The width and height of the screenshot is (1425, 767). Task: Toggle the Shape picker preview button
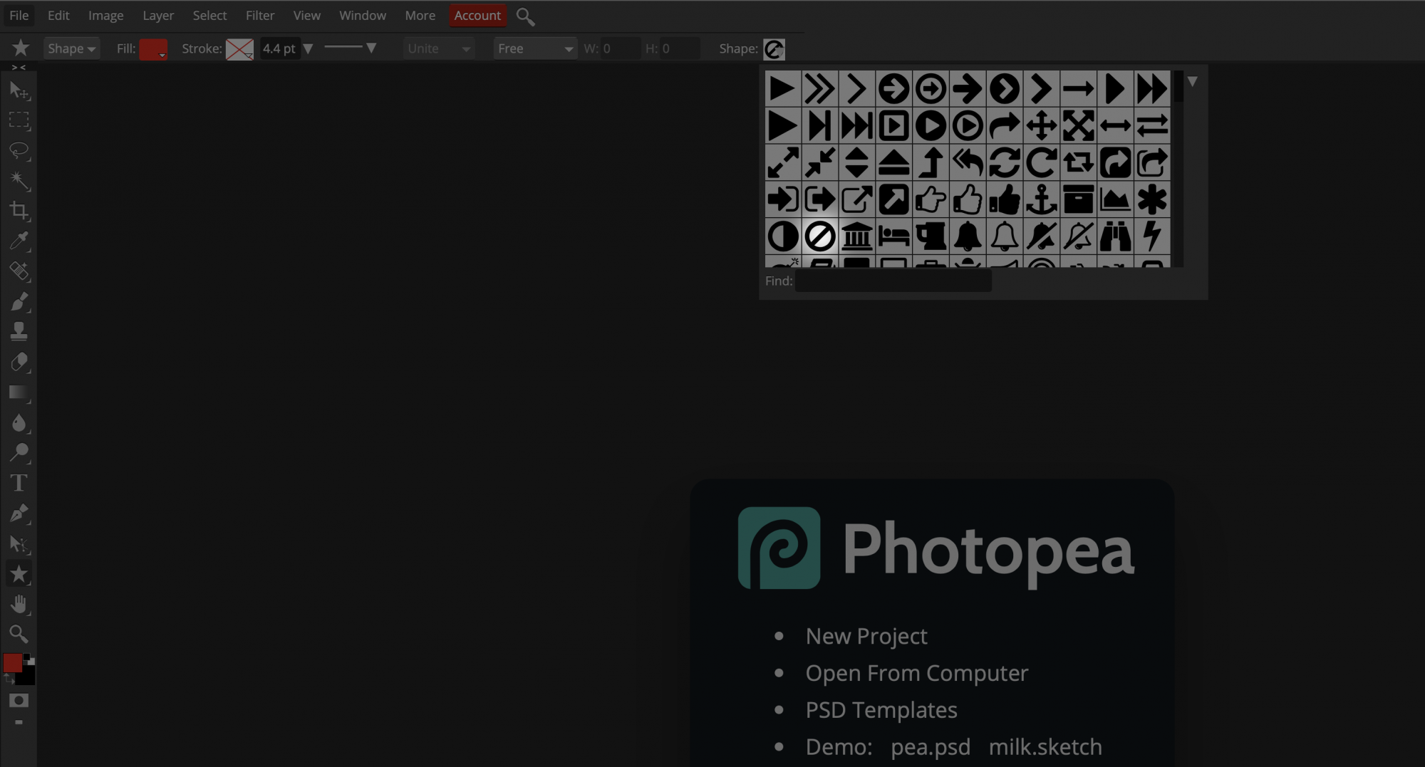[774, 49]
